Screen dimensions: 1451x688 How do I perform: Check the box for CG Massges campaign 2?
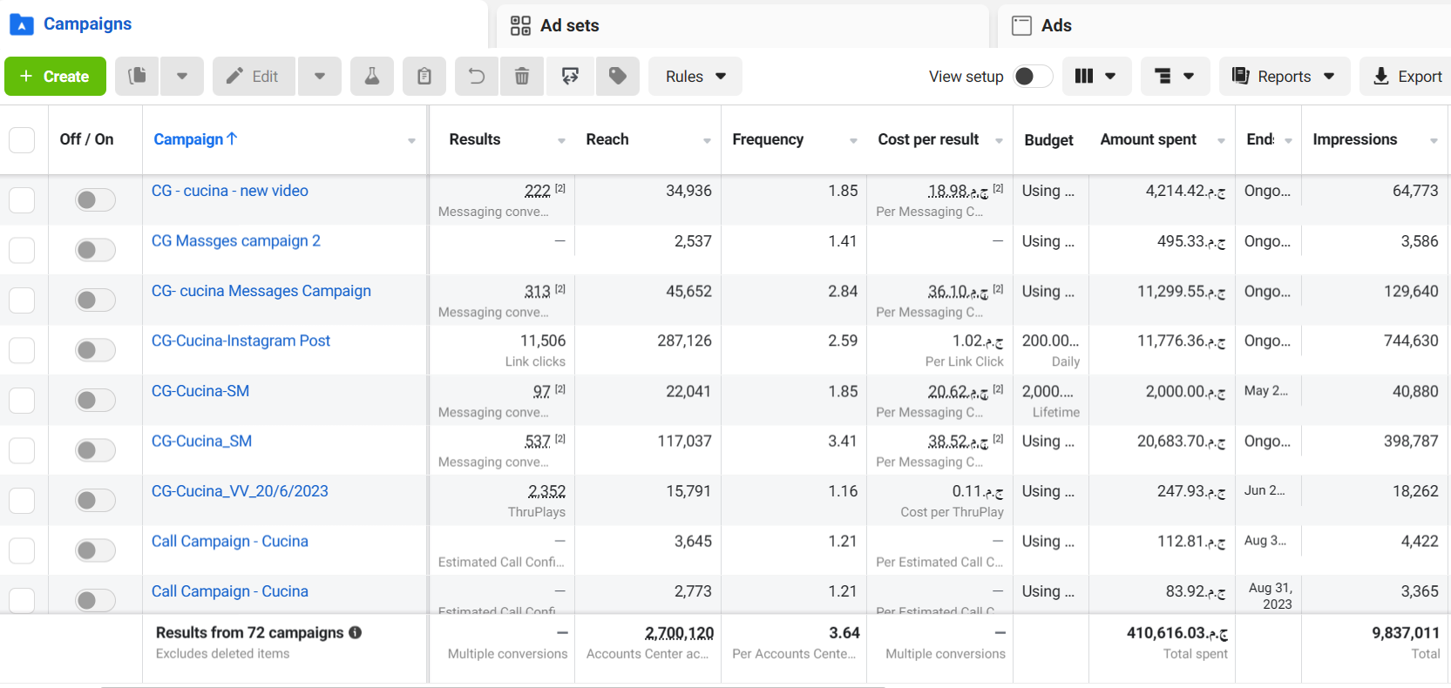pyautogui.click(x=22, y=251)
